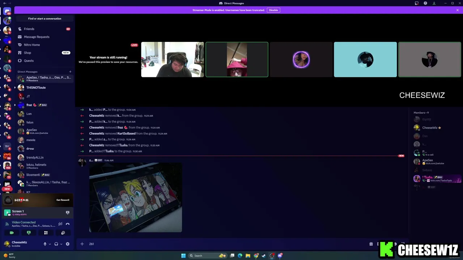This screenshot has height=260, width=463.
Task: Select the pink hat video tile
Action: [237, 60]
